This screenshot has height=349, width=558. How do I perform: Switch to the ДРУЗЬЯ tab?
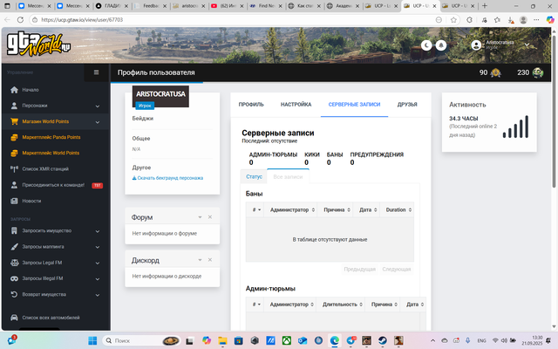pos(407,105)
